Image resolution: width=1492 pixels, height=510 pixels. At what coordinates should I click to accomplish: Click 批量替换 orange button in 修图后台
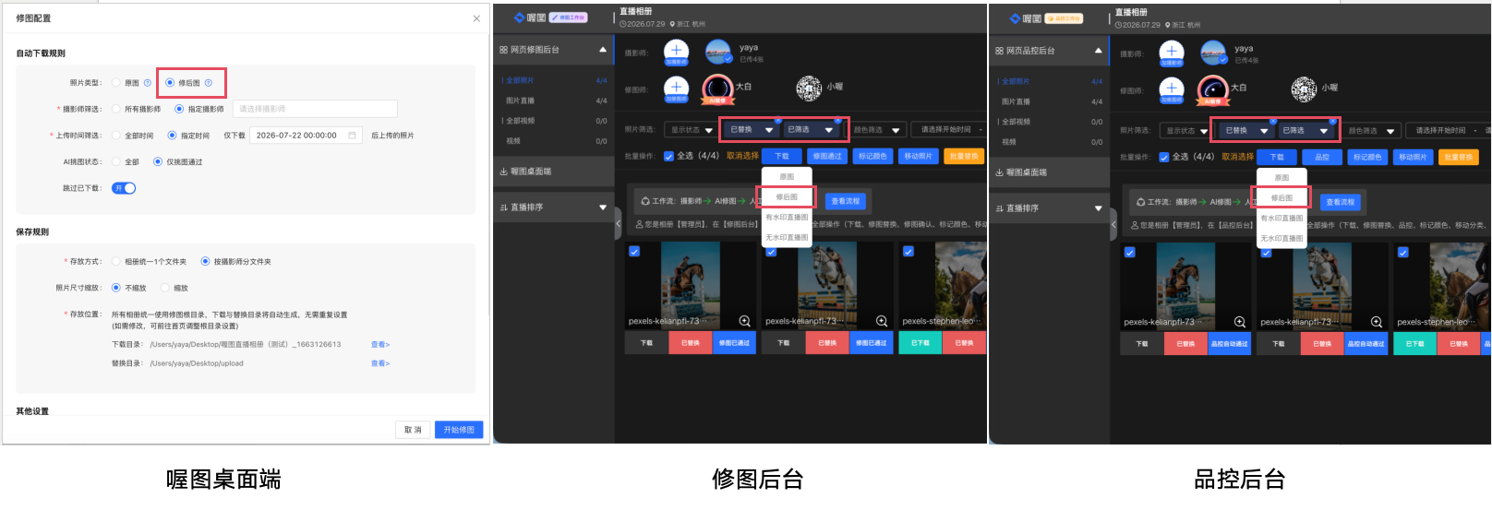(x=964, y=156)
